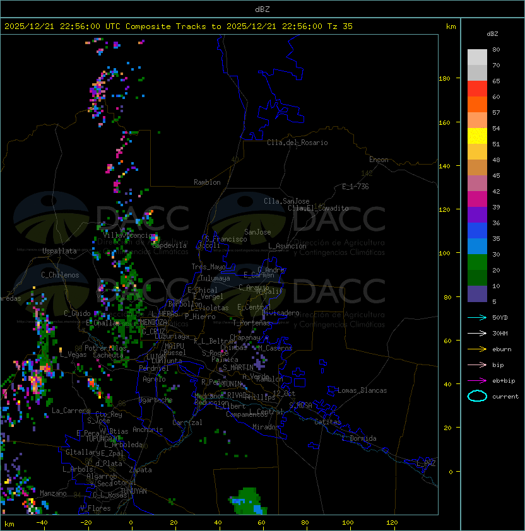The image size is (525, 531).
Task: Click the white 30HM arrow icon
Action: (477, 333)
